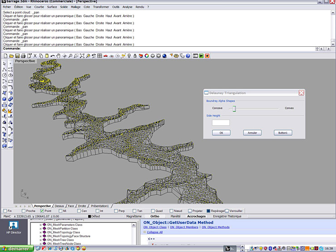Select the Pan hand tool
The image size is (336, 252).
(59, 56)
